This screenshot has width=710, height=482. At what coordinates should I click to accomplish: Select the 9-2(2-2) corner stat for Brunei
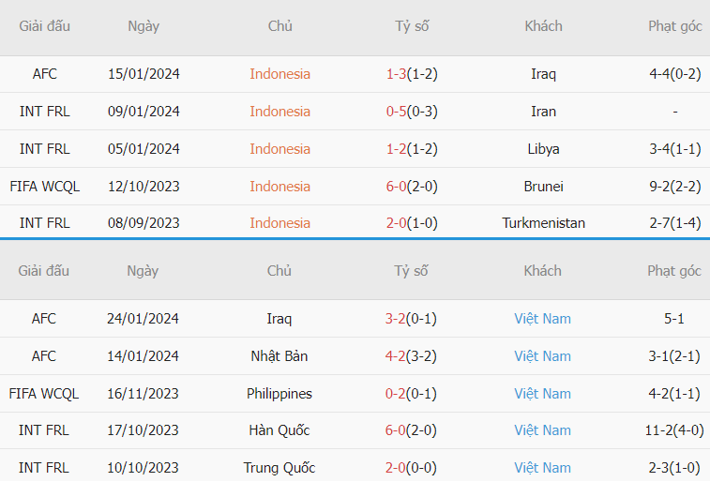point(674,186)
